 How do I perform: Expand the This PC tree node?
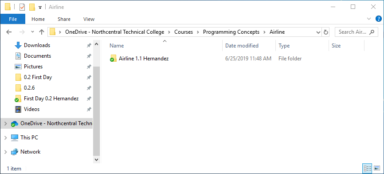(6, 138)
